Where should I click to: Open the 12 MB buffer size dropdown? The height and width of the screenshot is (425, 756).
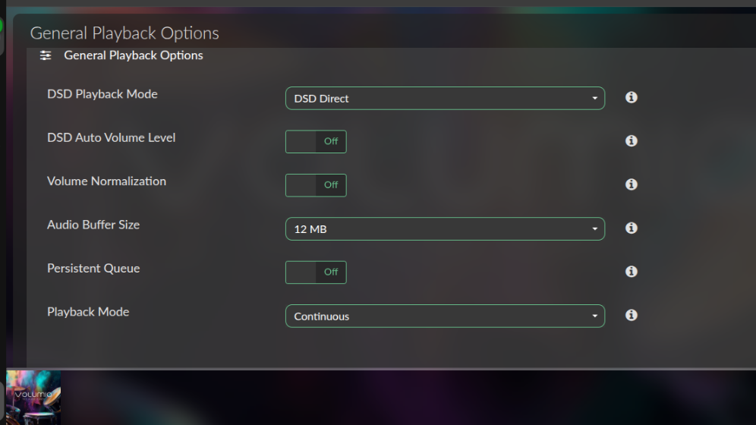pos(445,229)
